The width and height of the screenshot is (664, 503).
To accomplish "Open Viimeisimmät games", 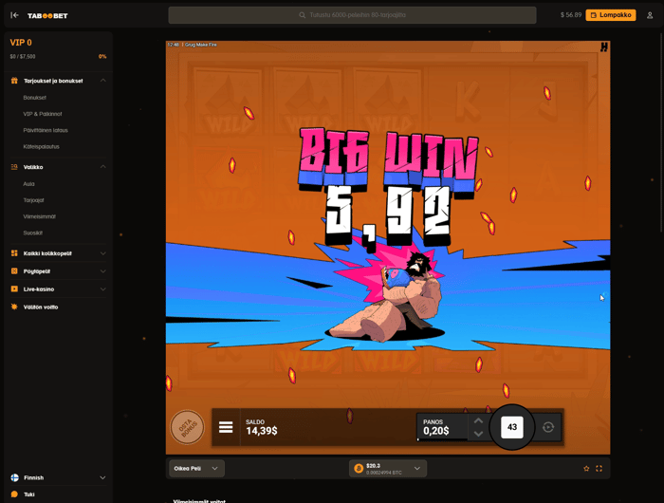I will point(40,216).
